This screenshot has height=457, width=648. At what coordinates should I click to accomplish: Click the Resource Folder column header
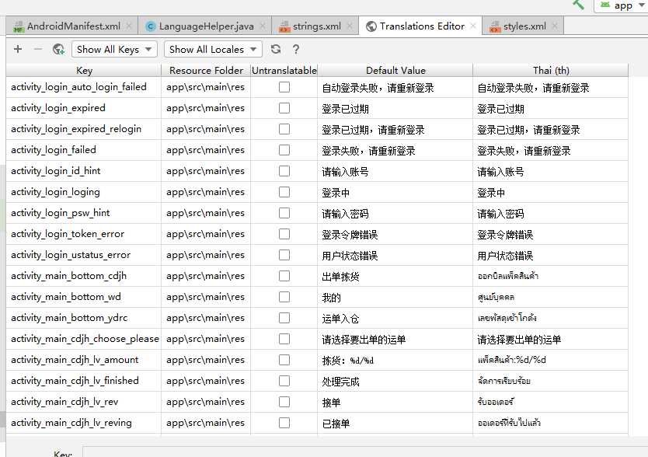[x=206, y=70]
